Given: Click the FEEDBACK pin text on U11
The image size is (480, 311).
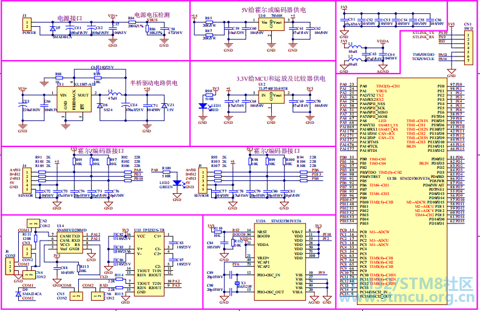Looking at the screenshot, I should 74,100.
